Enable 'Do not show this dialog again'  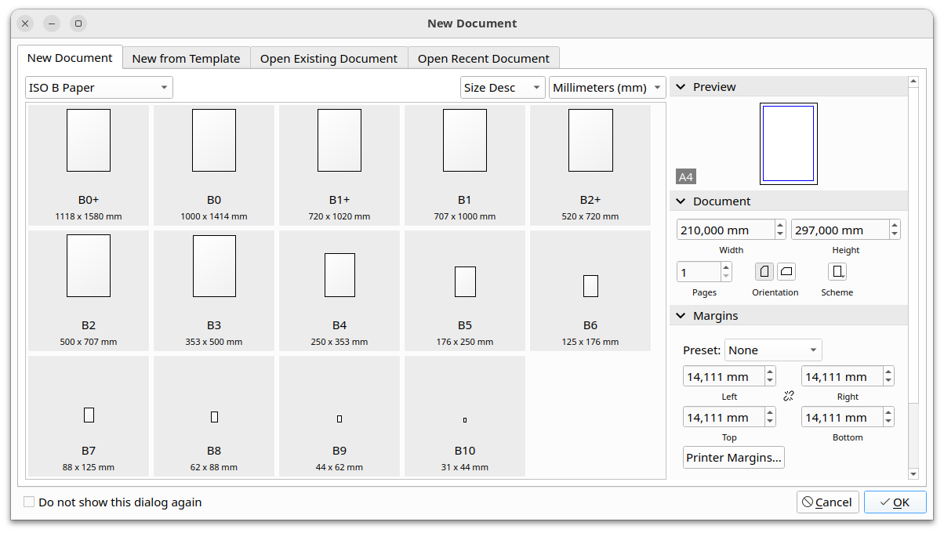30,502
